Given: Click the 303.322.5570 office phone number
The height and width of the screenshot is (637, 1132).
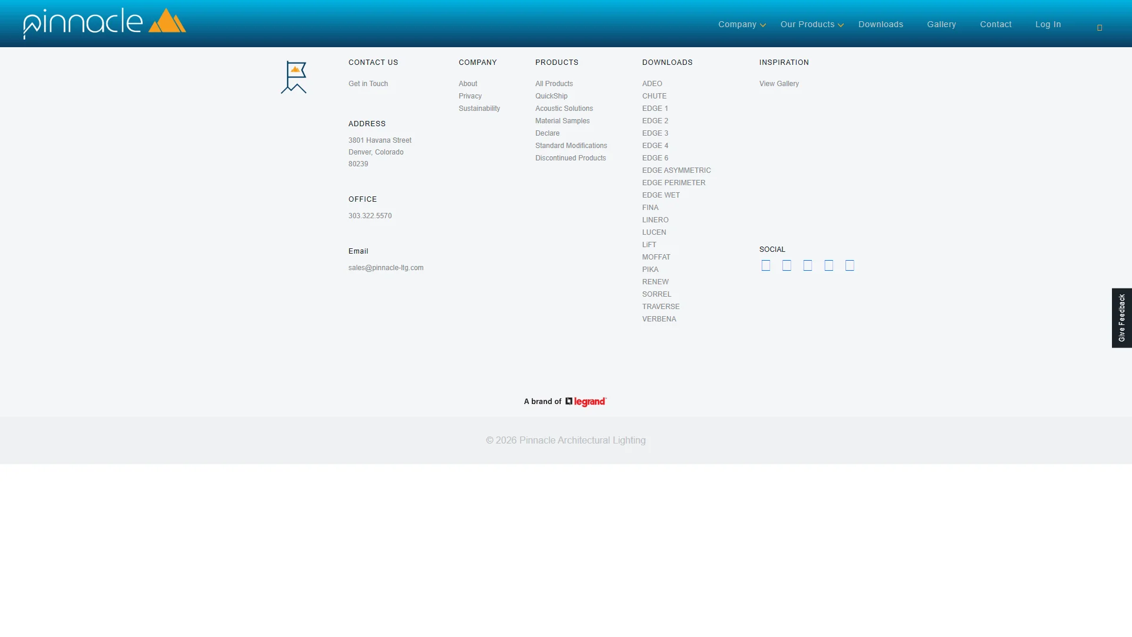Looking at the screenshot, I should click(370, 216).
